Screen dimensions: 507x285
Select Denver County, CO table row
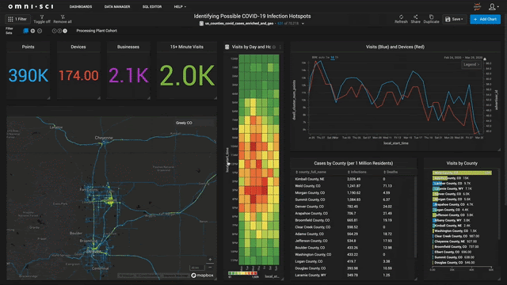click(x=353, y=207)
